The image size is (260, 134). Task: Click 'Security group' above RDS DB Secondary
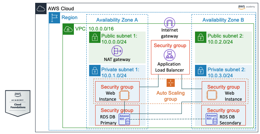[x=223, y=110]
